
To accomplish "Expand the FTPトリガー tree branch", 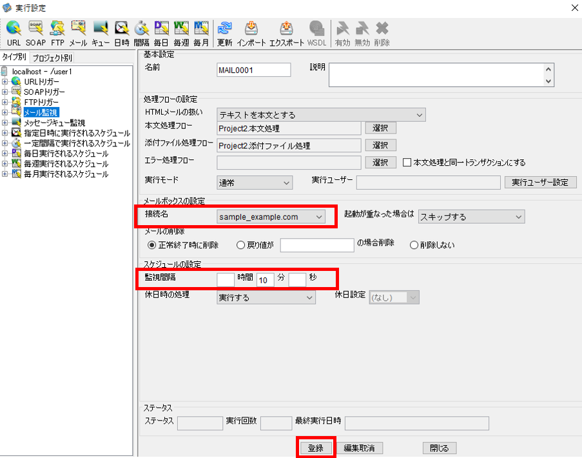I will pos(5,102).
